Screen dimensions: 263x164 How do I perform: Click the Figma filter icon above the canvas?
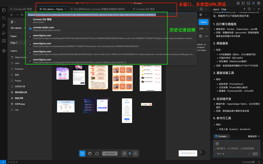point(201,36)
